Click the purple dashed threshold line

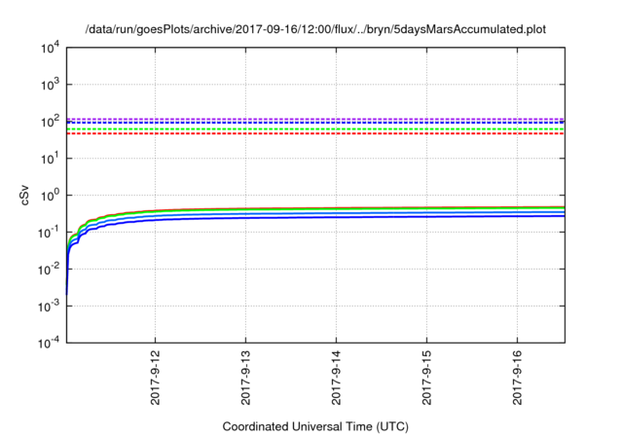coord(315,119)
